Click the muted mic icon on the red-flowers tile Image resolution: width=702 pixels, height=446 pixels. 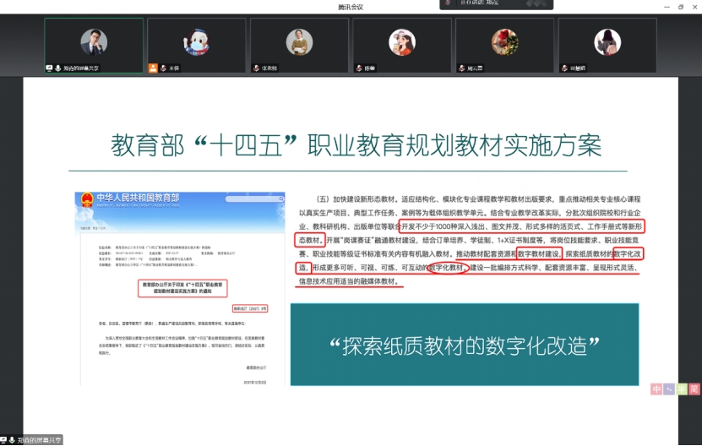461,68
